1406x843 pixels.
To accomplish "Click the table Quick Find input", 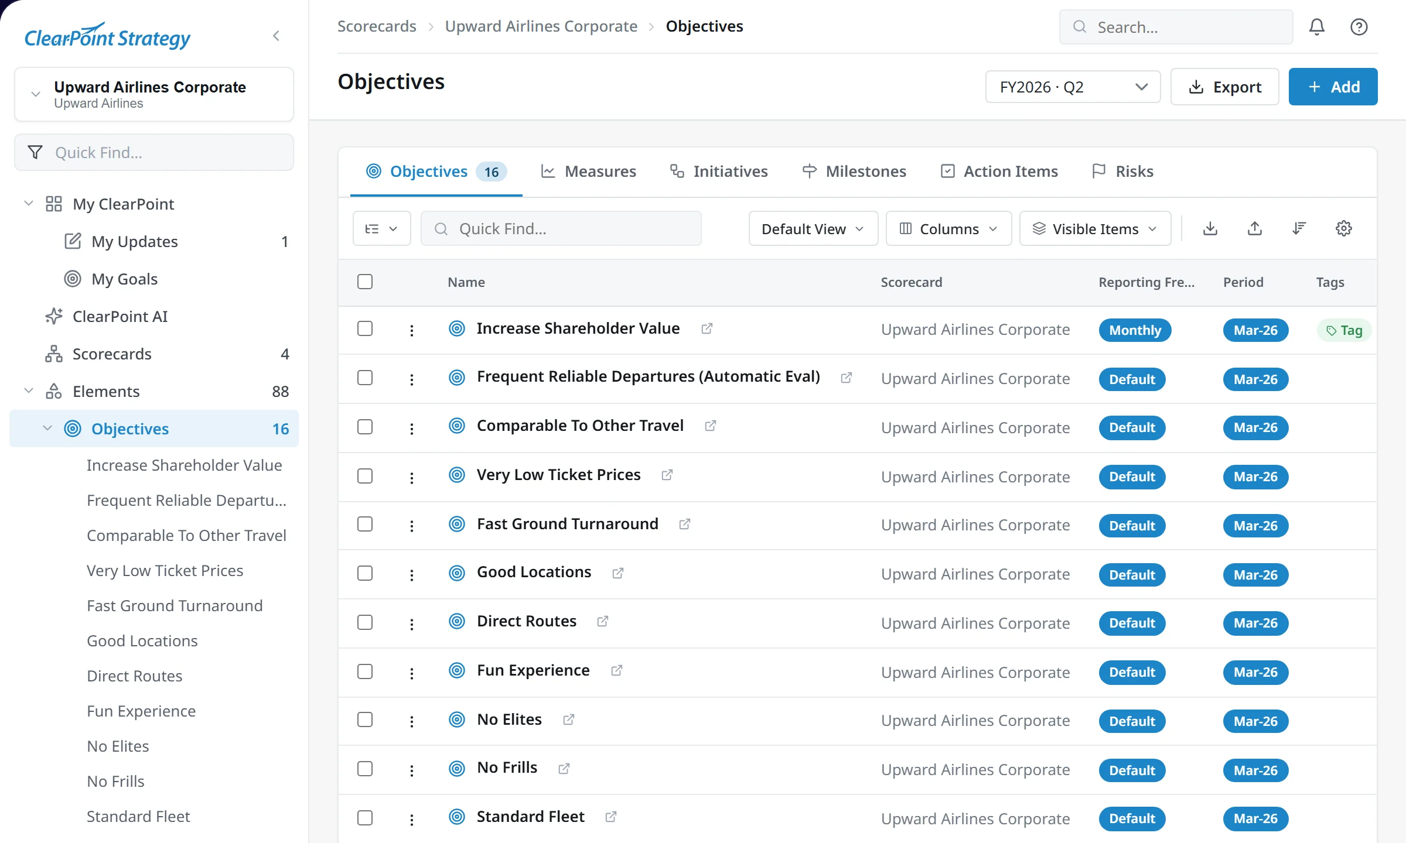I will click(x=561, y=228).
